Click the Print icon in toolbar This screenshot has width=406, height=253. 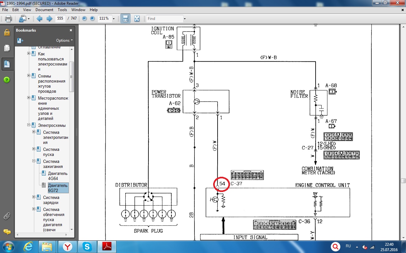click(8, 19)
